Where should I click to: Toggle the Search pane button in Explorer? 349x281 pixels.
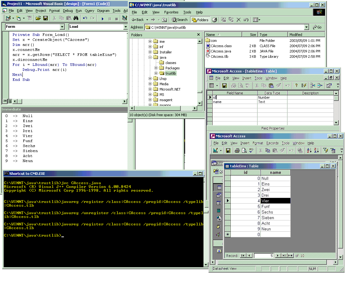tap(180, 20)
